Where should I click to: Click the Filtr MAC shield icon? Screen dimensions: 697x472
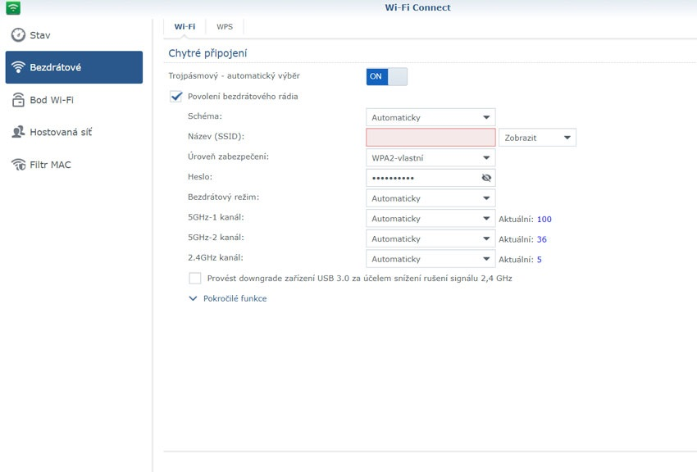[x=18, y=165]
